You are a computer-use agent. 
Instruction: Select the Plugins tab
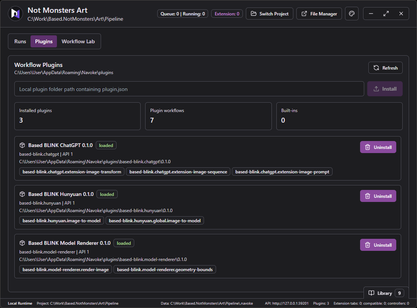(x=44, y=41)
